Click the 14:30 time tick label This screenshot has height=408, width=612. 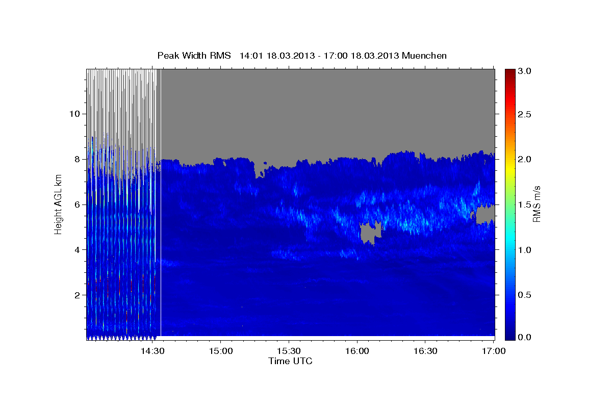pyautogui.click(x=152, y=351)
